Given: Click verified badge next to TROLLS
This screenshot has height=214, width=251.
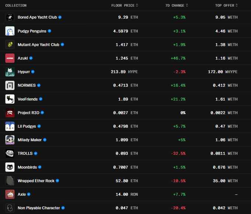Looking at the screenshot, I should pyautogui.click(x=36, y=153).
